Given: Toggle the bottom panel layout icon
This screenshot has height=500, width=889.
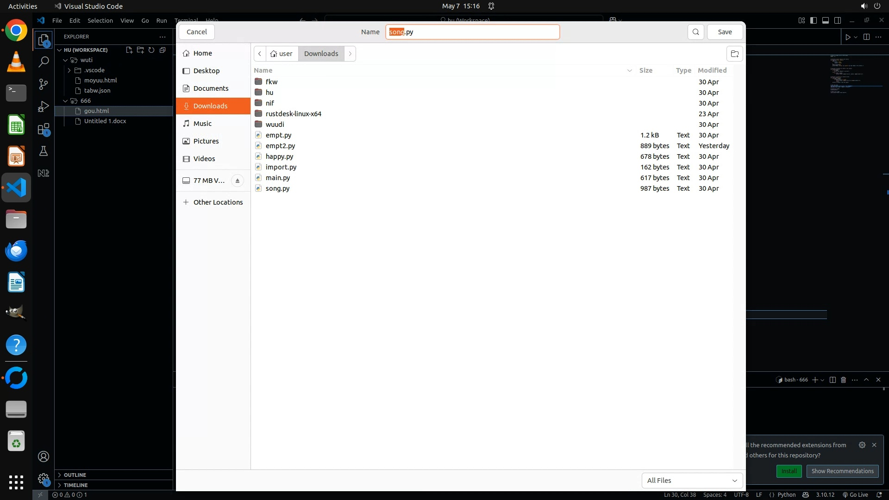Looking at the screenshot, I should tap(826, 20).
